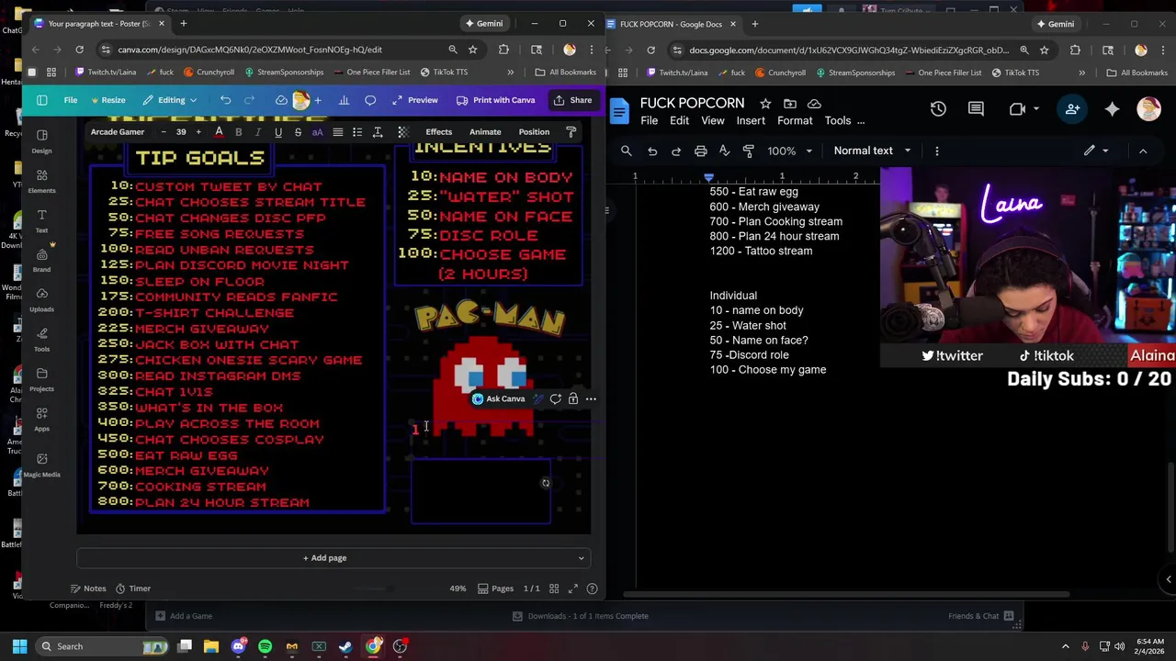The image size is (1176, 661).
Task: Open Notes at bottom of Canva
Action: coord(88,588)
